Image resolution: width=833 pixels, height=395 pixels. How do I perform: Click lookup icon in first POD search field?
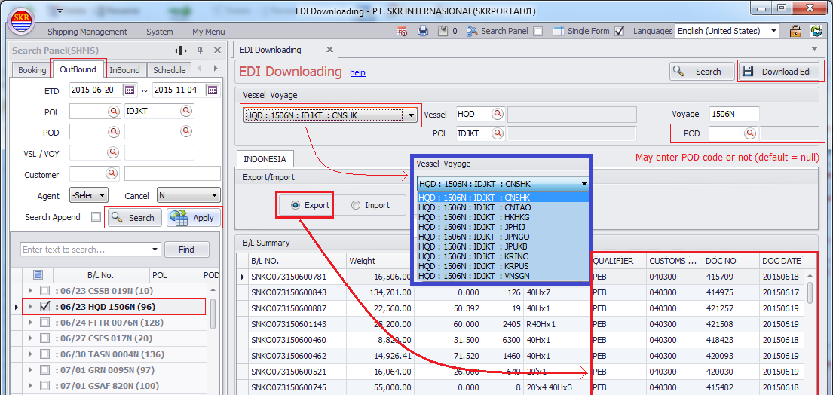coord(113,132)
